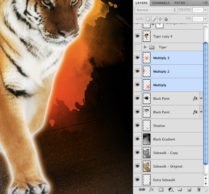Click the Sidewalk - Original layer thumbnail
The height and width of the screenshot is (194, 209).
point(147,166)
